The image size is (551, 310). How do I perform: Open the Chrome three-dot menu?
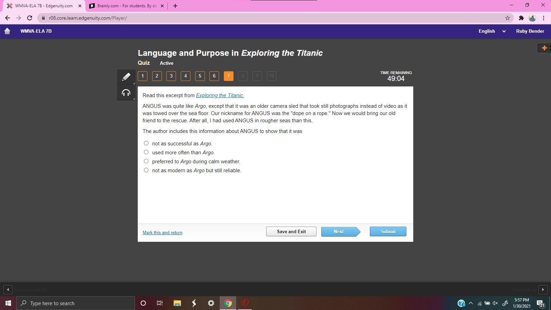coord(543,18)
